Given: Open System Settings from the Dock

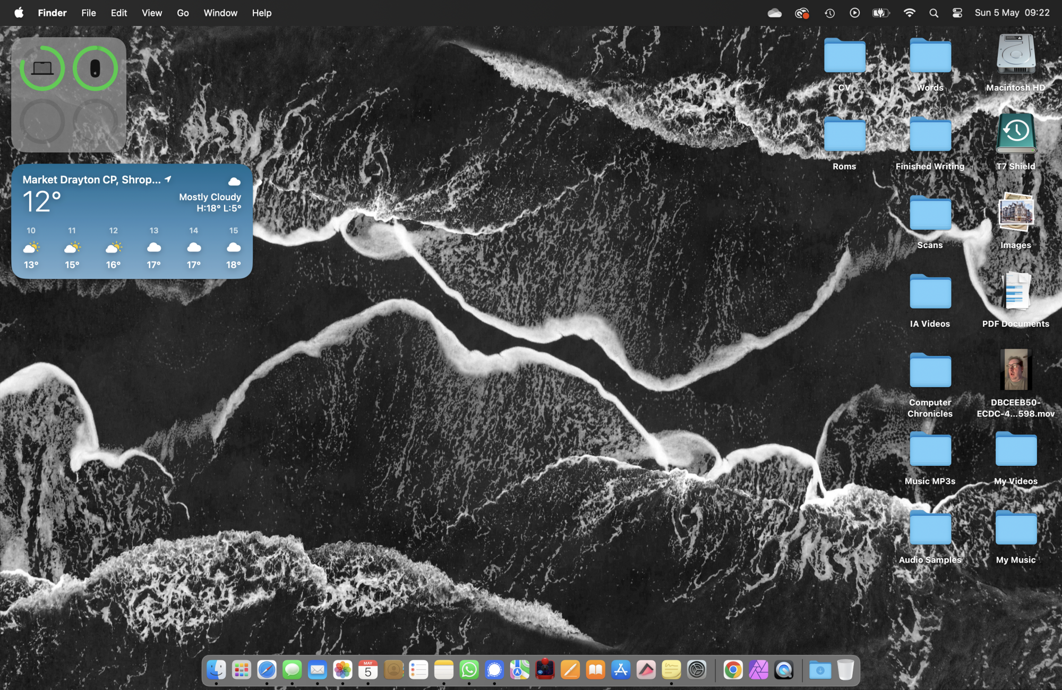Looking at the screenshot, I should click(696, 670).
